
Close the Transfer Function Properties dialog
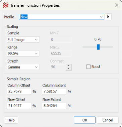point(117,5)
